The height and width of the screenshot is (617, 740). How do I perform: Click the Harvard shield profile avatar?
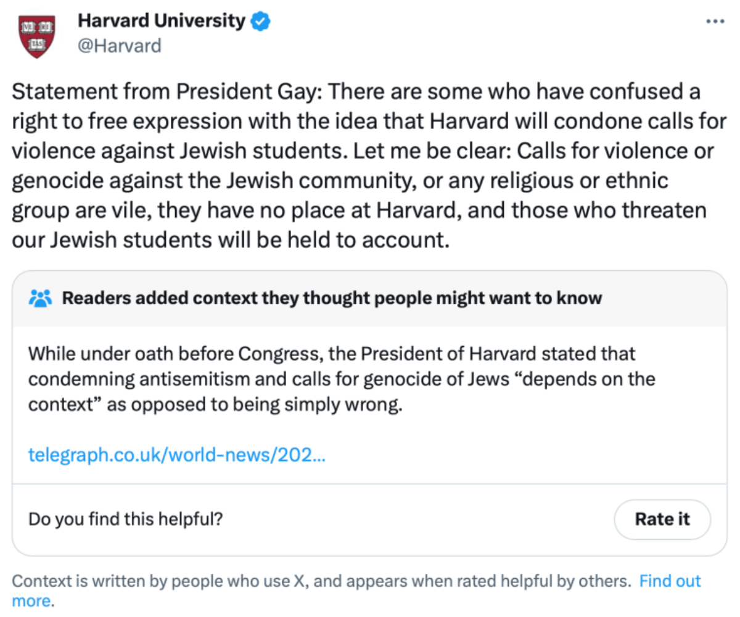click(x=37, y=36)
